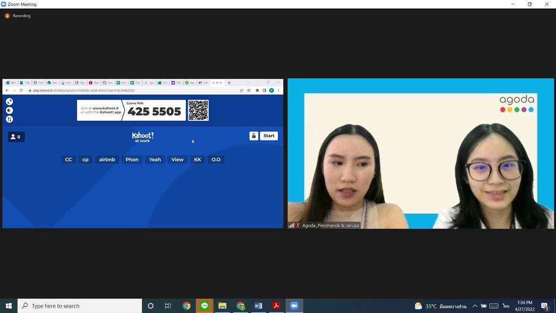The image size is (556, 313).
Task: Open Microsoft Word from taskbar
Action: 258,306
